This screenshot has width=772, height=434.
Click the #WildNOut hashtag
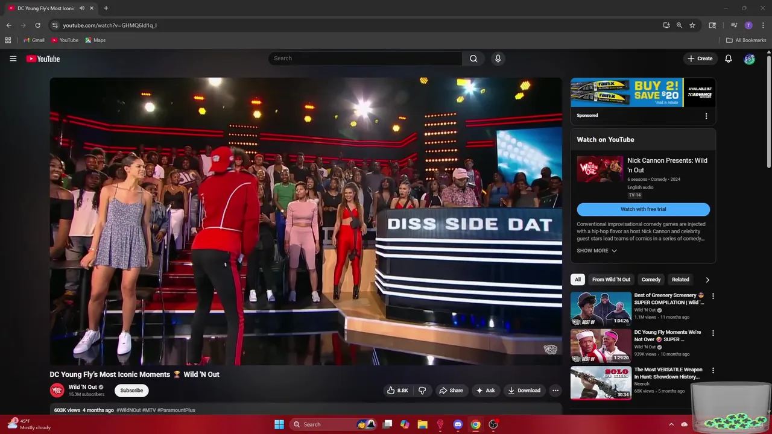point(128,410)
